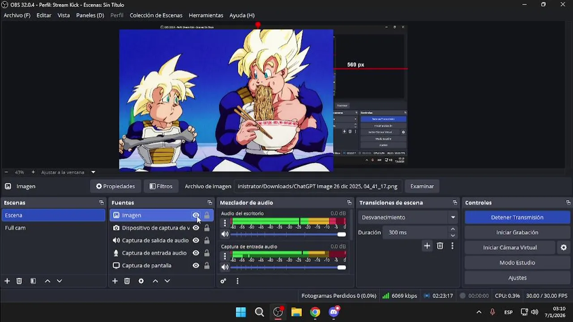Click Iniciar Cámara Virtual button
The height and width of the screenshot is (322, 573).
coord(510,247)
